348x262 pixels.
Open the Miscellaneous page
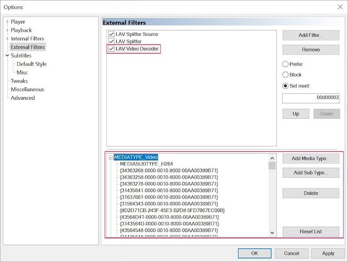click(28, 89)
